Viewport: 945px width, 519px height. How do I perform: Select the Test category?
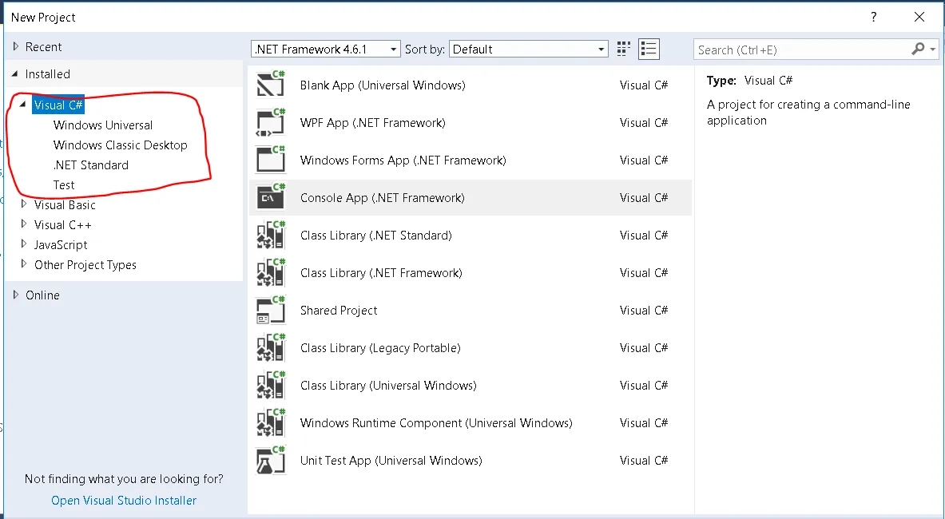pyautogui.click(x=64, y=184)
